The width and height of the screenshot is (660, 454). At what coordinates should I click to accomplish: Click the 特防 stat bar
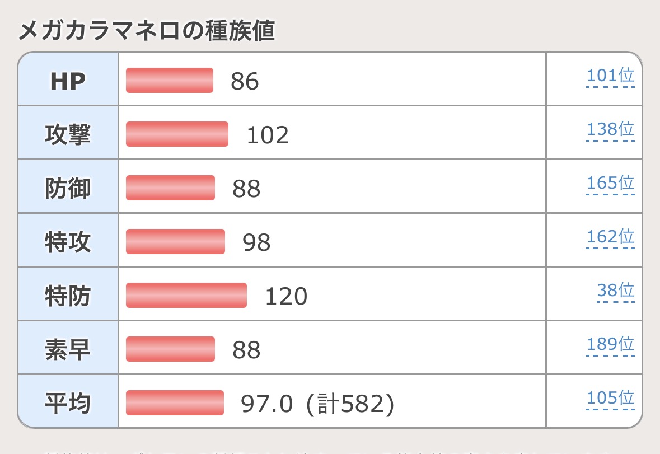186,295
